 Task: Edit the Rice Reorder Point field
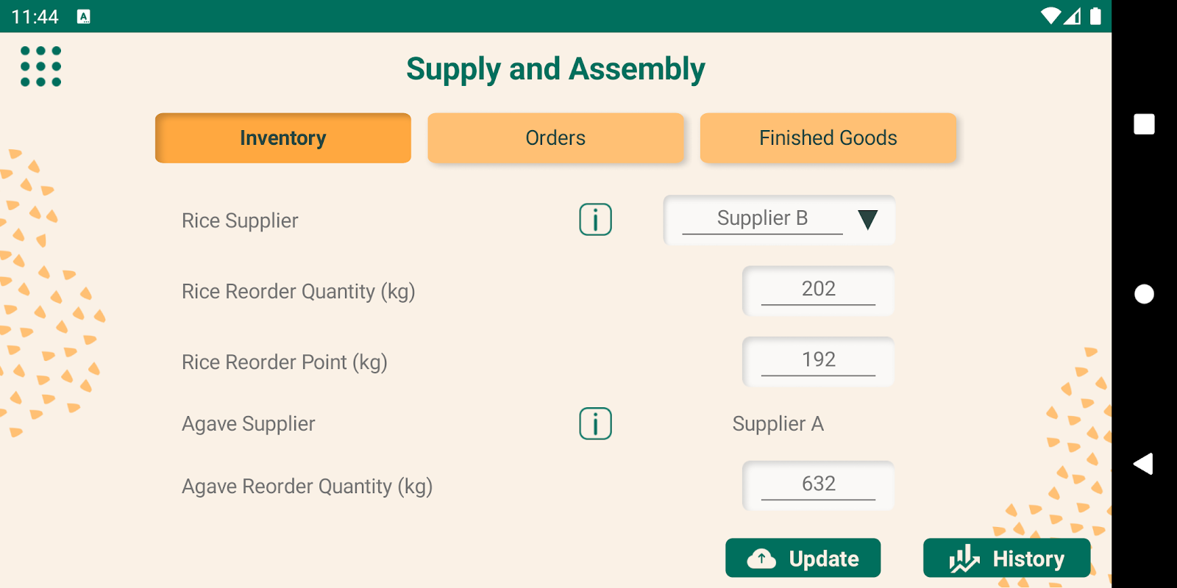pyautogui.click(x=818, y=361)
